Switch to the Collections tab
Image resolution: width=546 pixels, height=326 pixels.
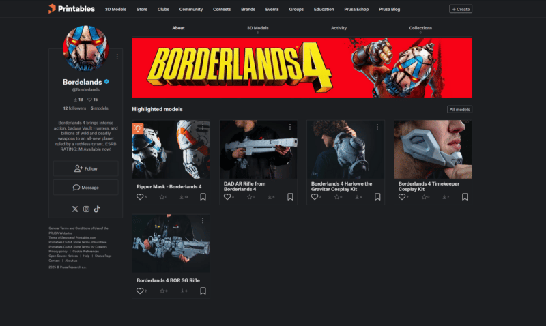pos(420,29)
